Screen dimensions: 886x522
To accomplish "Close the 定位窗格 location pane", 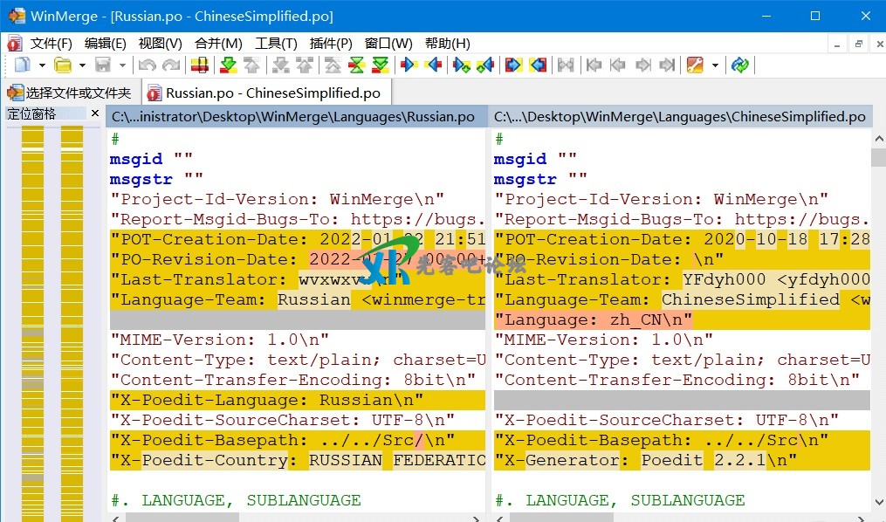I will (95, 113).
